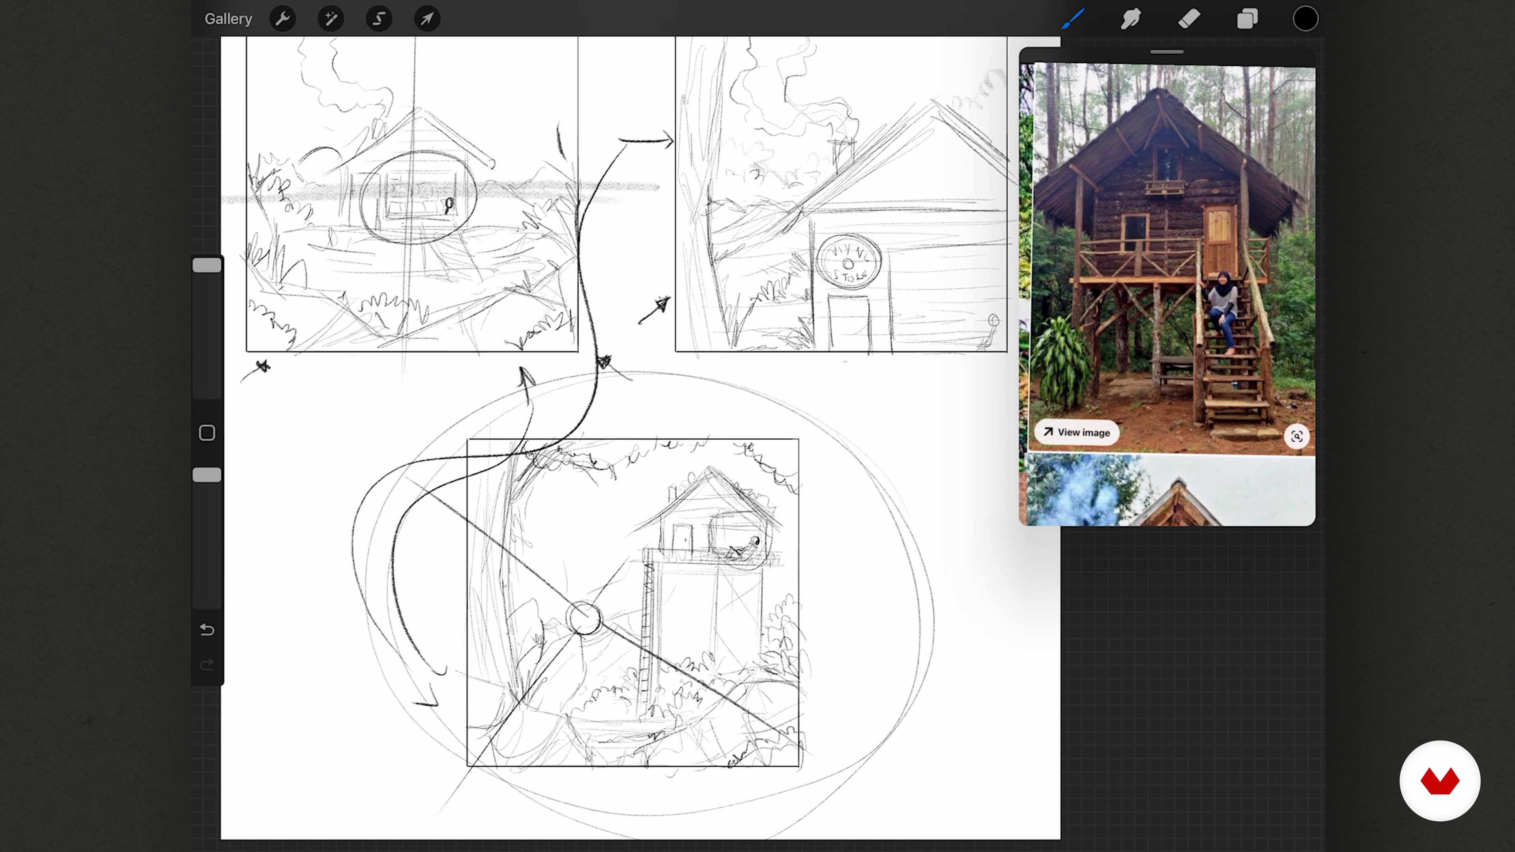
Task: Tap the visual search lens icon on photo
Action: tap(1297, 436)
